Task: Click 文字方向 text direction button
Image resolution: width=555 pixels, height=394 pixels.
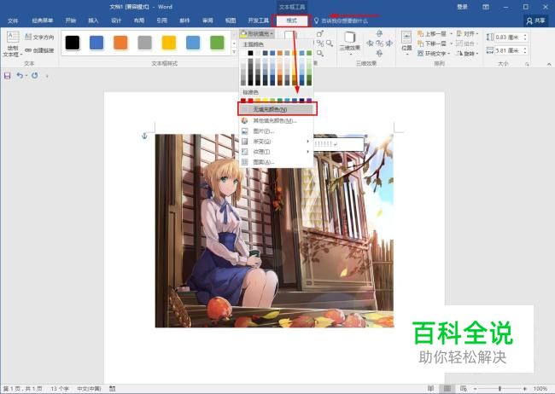Action: [x=39, y=38]
